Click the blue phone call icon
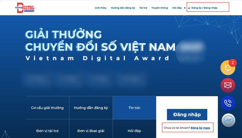Screen dimensions: 242x138 tap(228, 103)
